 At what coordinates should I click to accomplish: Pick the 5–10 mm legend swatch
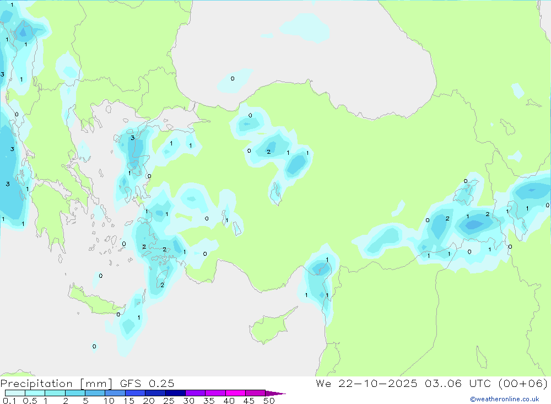95,393
